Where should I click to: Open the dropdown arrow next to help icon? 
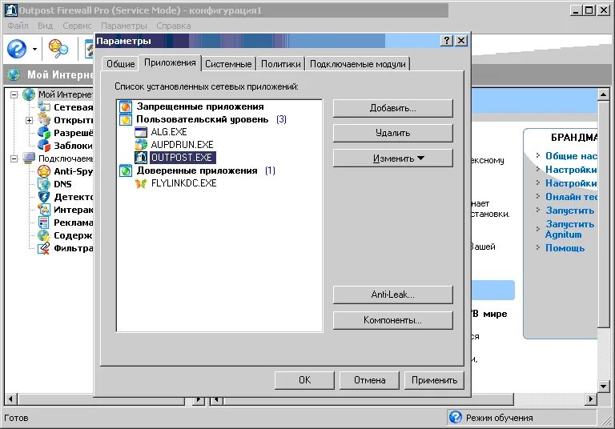(34, 50)
